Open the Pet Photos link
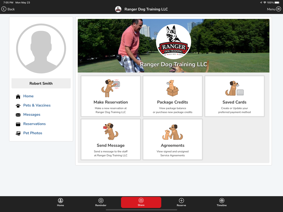 coord(33,133)
